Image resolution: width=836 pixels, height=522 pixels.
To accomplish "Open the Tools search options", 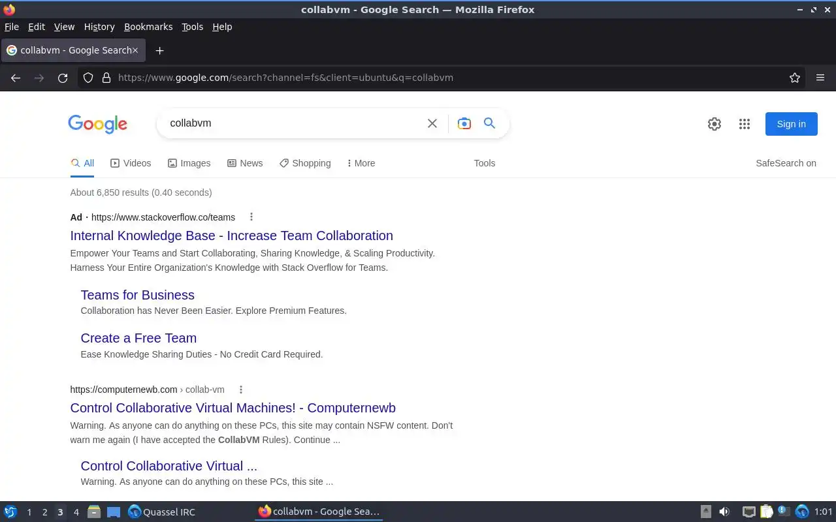I will pyautogui.click(x=485, y=163).
